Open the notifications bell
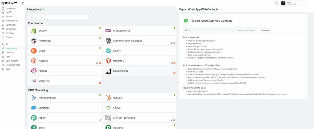Image resolution: width=314 pixels, height=129 pixels. point(277,3)
